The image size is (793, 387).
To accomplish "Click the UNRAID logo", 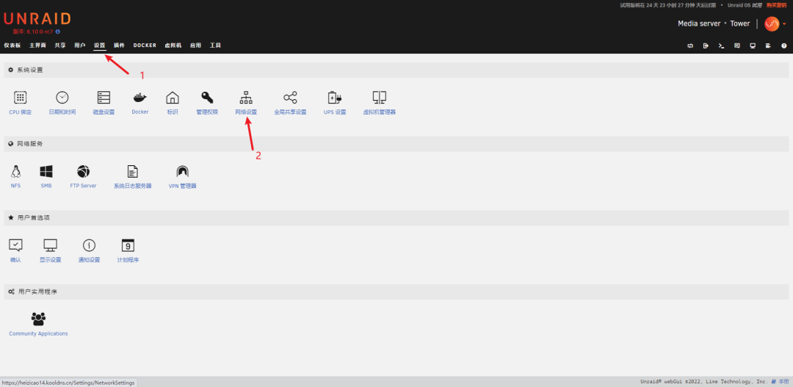I will coord(37,18).
